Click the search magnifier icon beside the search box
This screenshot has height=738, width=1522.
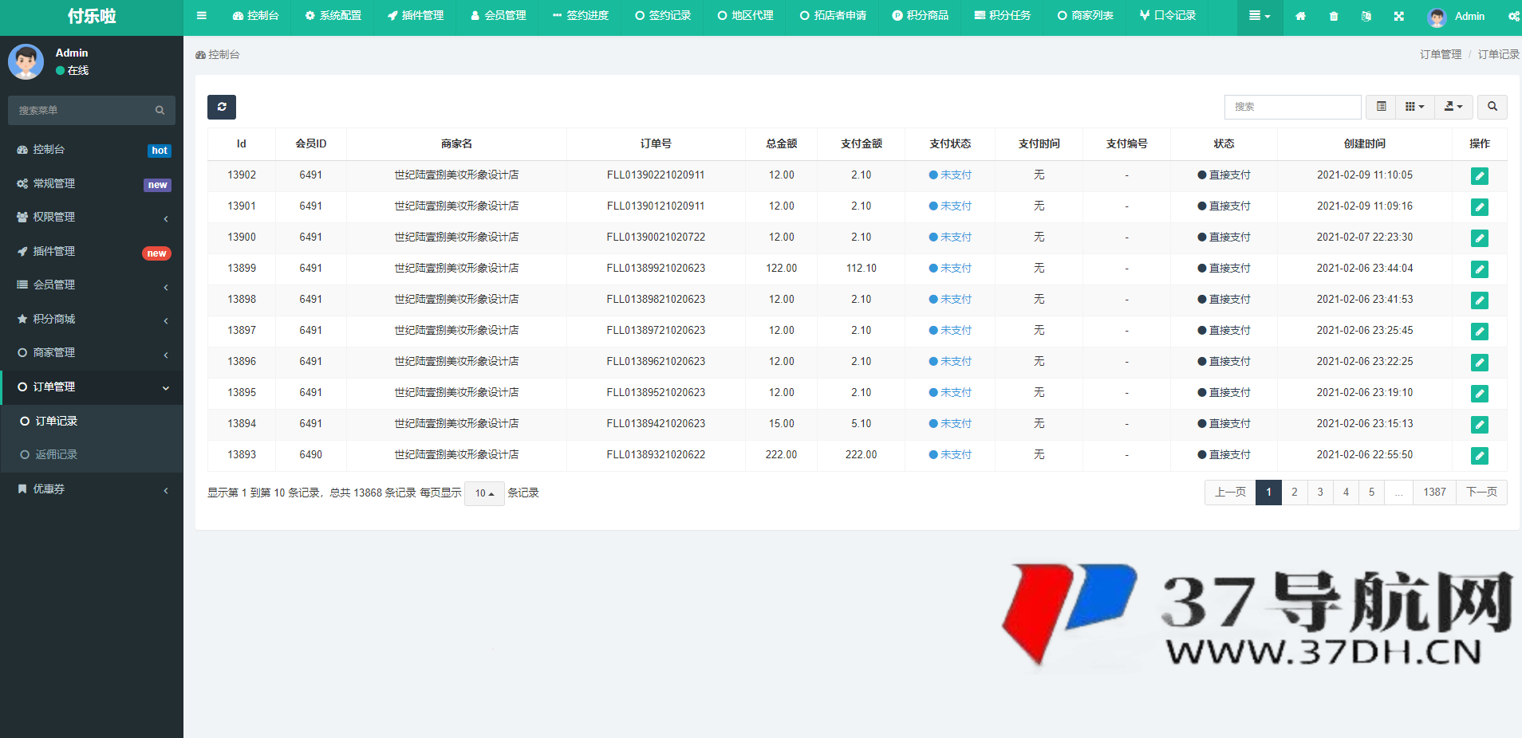pyautogui.click(x=1492, y=106)
